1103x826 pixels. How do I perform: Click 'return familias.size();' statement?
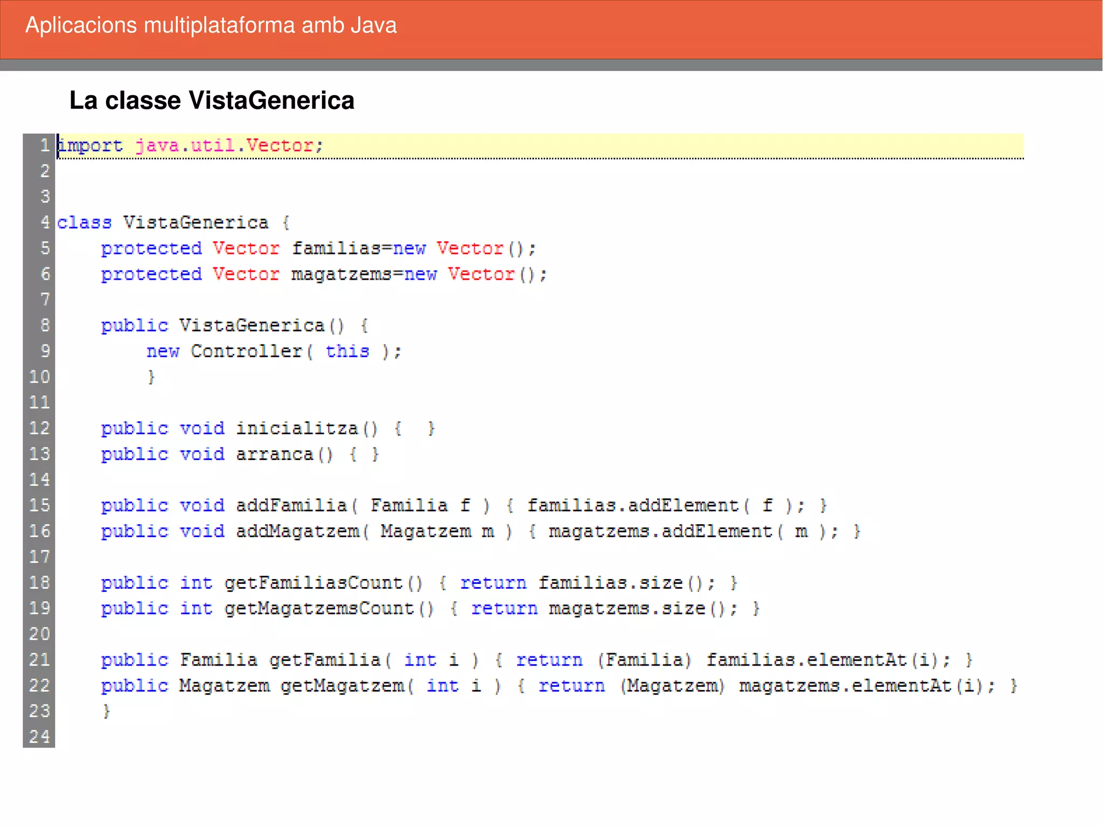pyautogui.click(x=588, y=583)
